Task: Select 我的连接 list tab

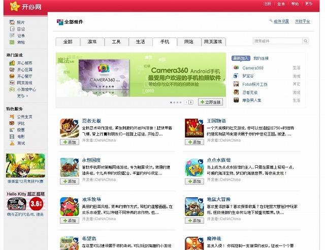Action: pyautogui.click(x=261, y=58)
